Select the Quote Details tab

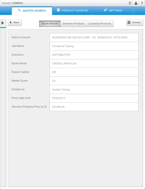[x=50, y=24]
